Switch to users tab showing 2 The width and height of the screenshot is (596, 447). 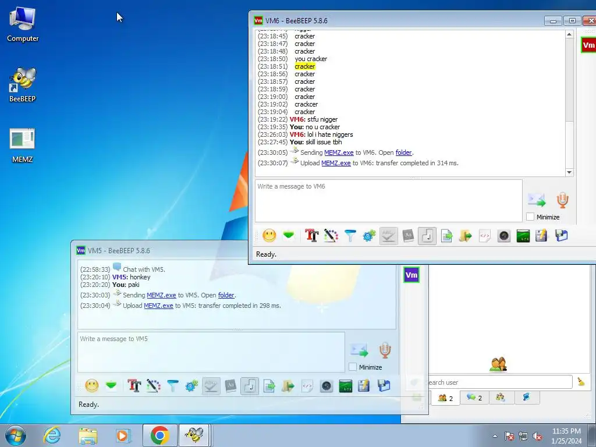445,398
